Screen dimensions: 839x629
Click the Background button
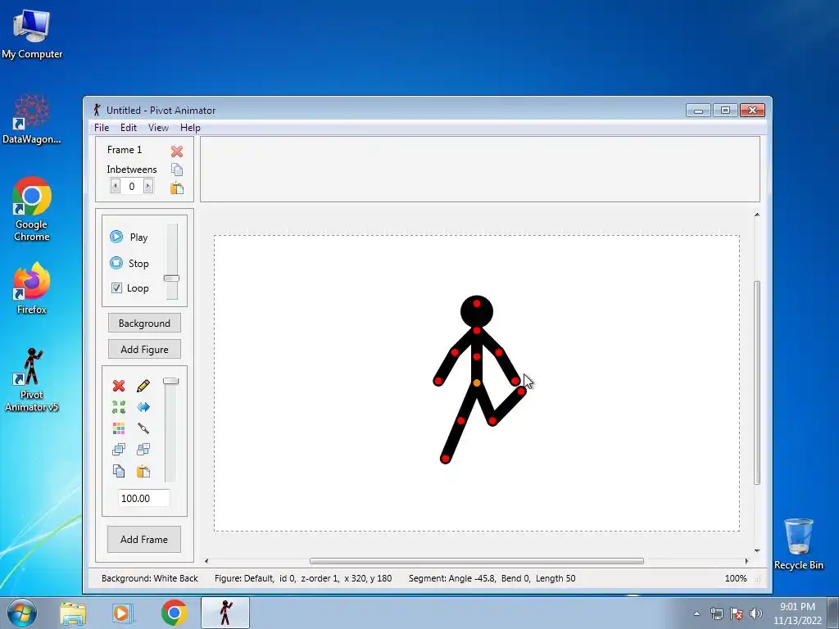click(144, 323)
